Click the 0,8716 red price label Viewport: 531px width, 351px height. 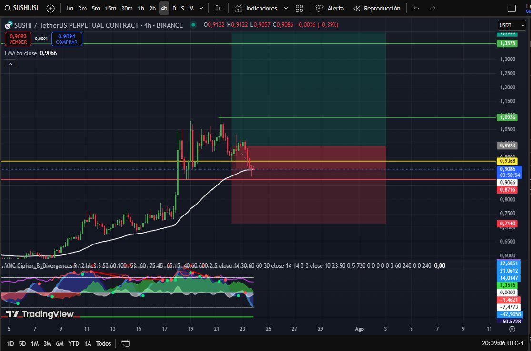point(507,190)
